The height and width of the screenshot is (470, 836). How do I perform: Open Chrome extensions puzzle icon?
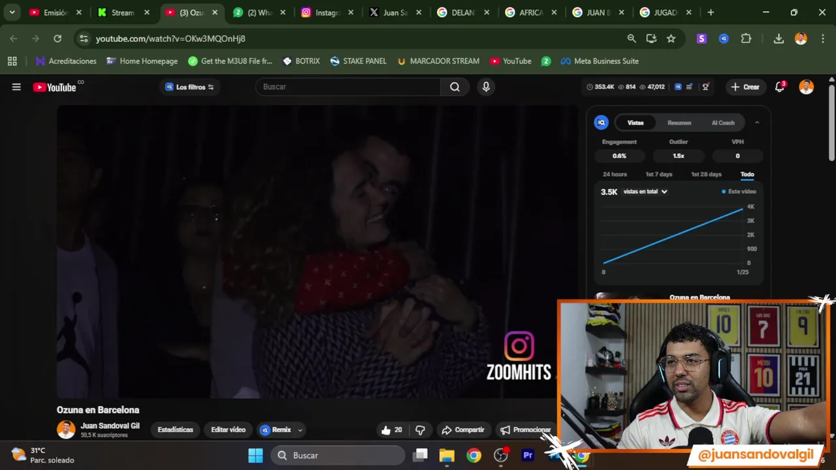(746, 39)
